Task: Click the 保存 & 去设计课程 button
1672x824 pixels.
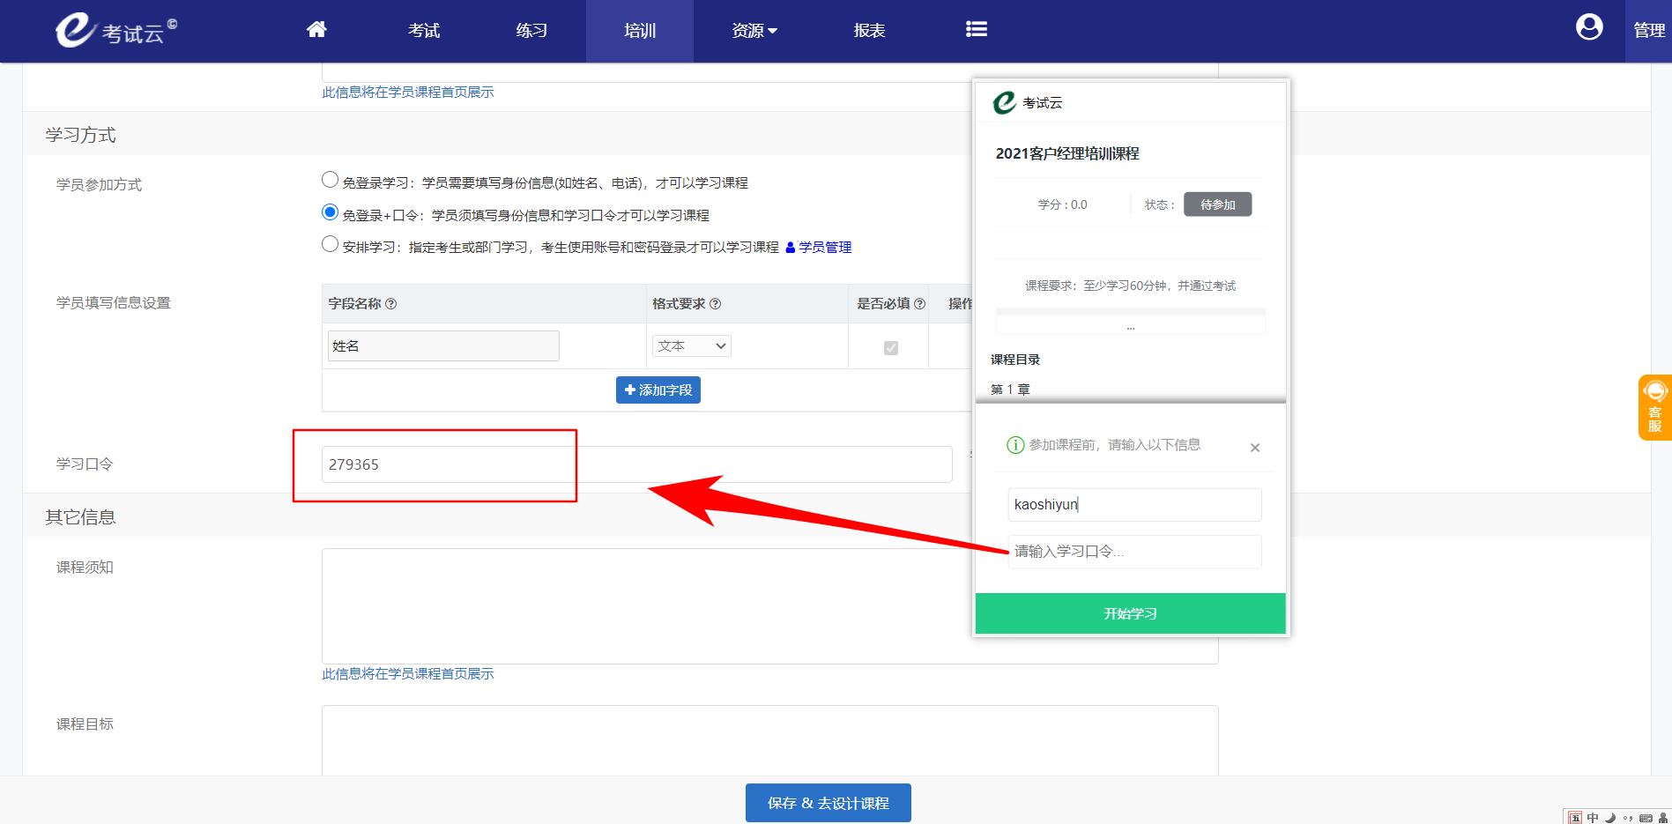Action: click(828, 803)
